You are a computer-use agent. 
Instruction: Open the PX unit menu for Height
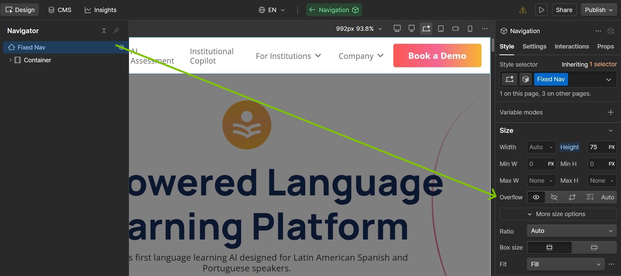pyautogui.click(x=612, y=147)
